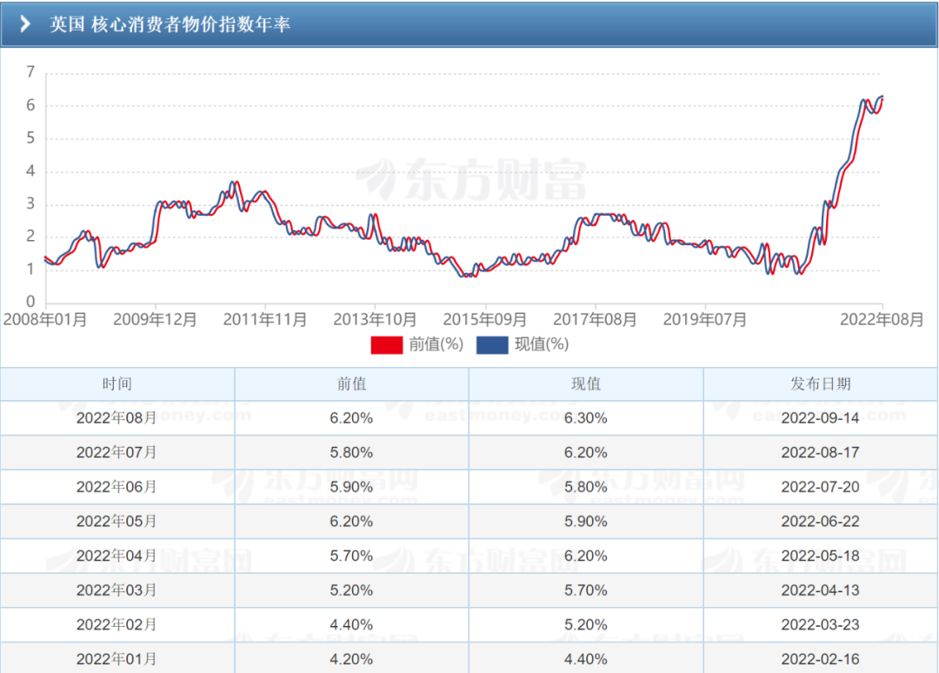Click the chevron arrow icon in header

25,24
